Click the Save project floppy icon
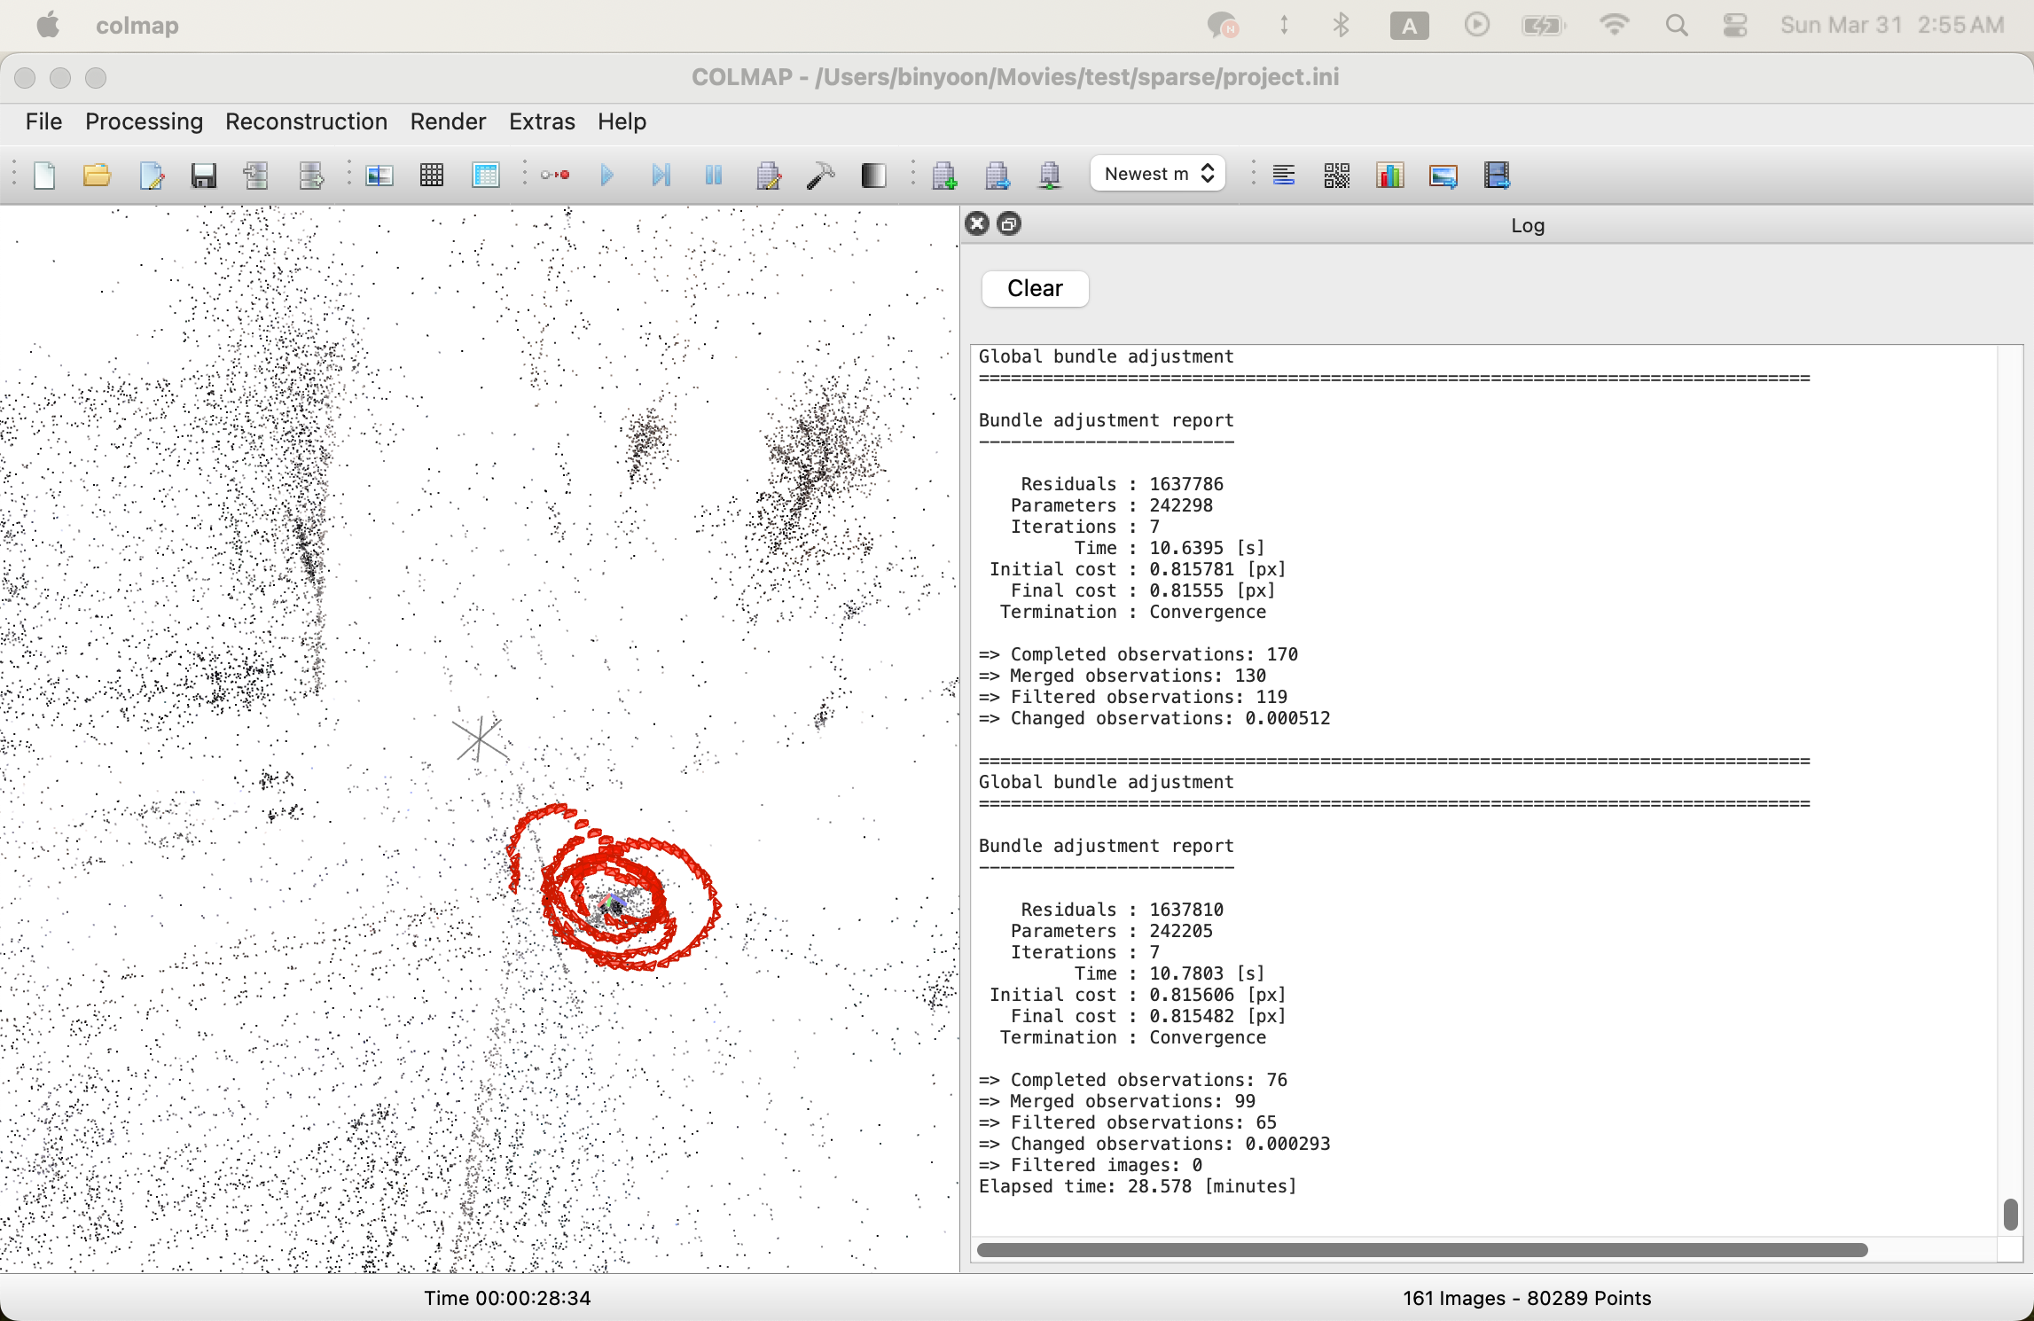 click(x=204, y=176)
